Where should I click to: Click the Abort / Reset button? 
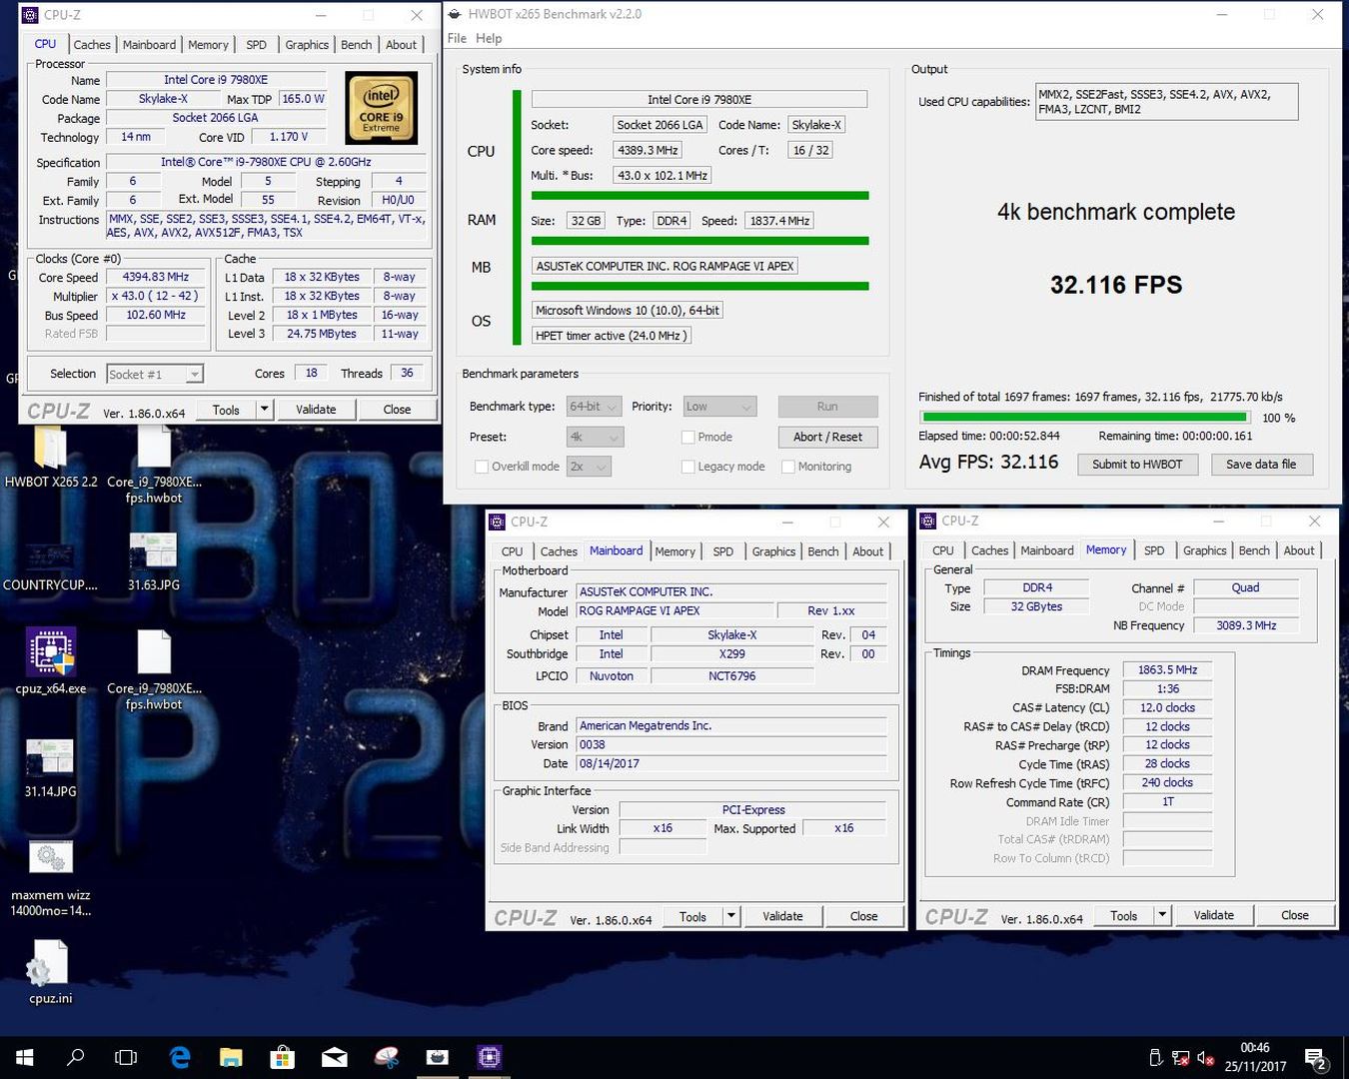pyautogui.click(x=827, y=437)
